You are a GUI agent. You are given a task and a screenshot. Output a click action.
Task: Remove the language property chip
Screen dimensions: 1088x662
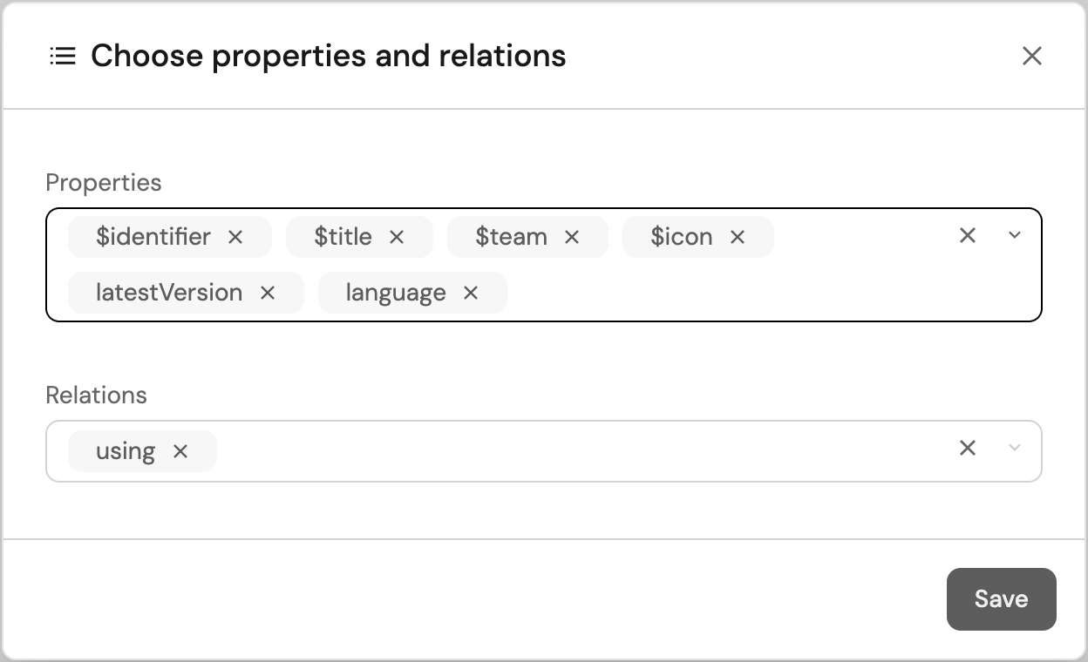[x=471, y=293]
